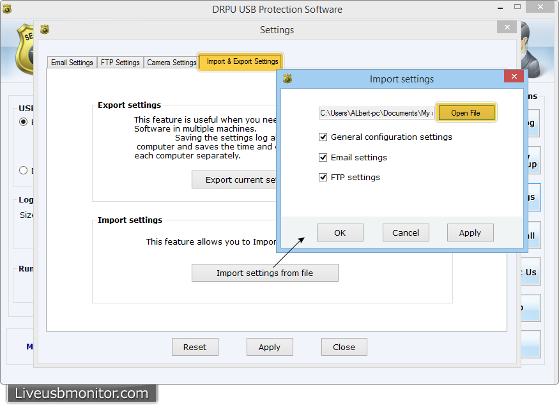This screenshot has width=559, height=405.
Task: Toggle the Email settings checkbox
Action: click(323, 157)
